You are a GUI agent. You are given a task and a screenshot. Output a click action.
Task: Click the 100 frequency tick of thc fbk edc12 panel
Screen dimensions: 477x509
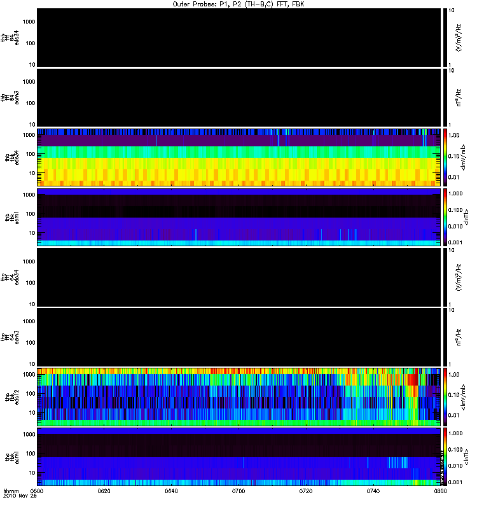pos(31,394)
